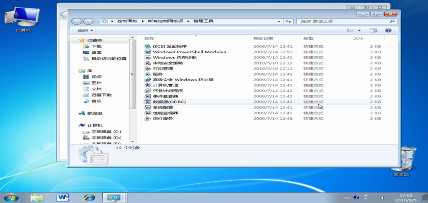Sort files by 修改日期 column header
Image resolution: width=428 pixels, height=203 pixels.
tap(263, 39)
